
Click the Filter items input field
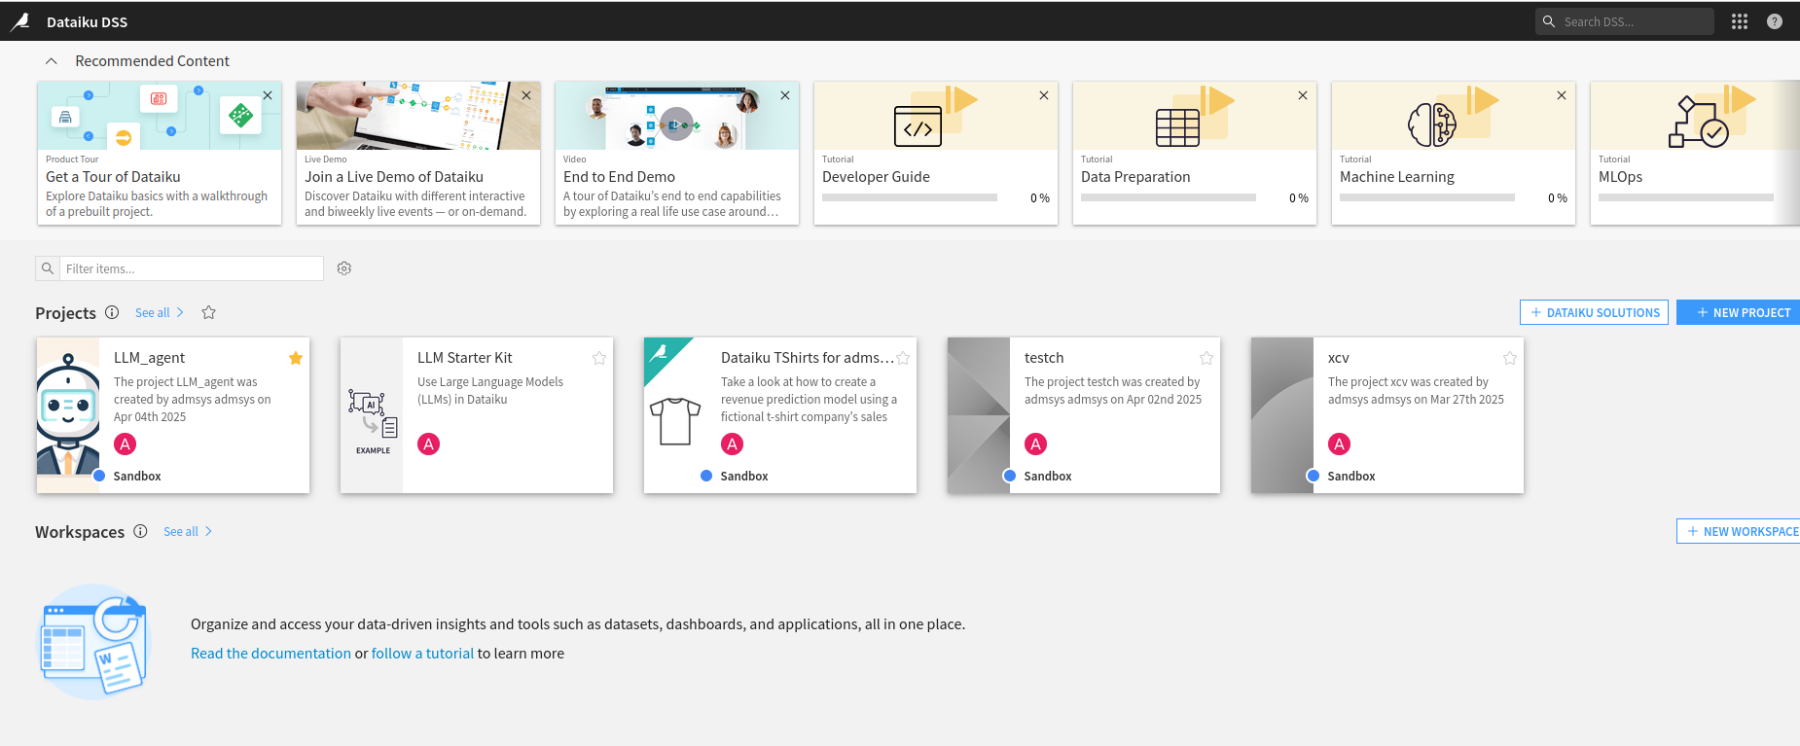tap(191, 268)
